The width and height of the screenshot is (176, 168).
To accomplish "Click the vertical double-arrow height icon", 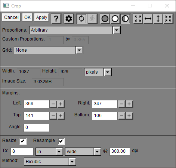I will (158, 19).
